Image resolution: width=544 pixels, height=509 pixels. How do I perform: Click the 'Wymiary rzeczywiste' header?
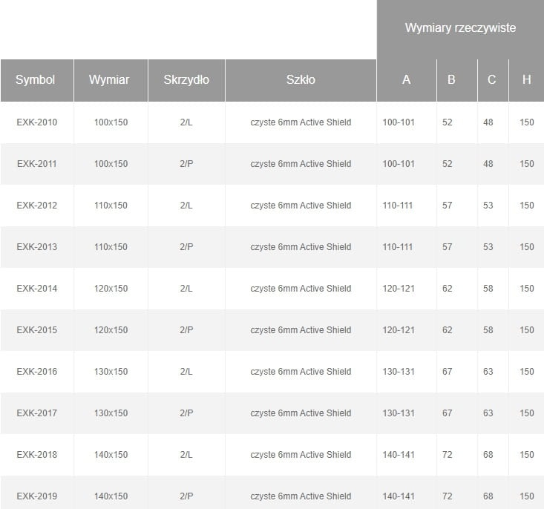pos(460,28)
